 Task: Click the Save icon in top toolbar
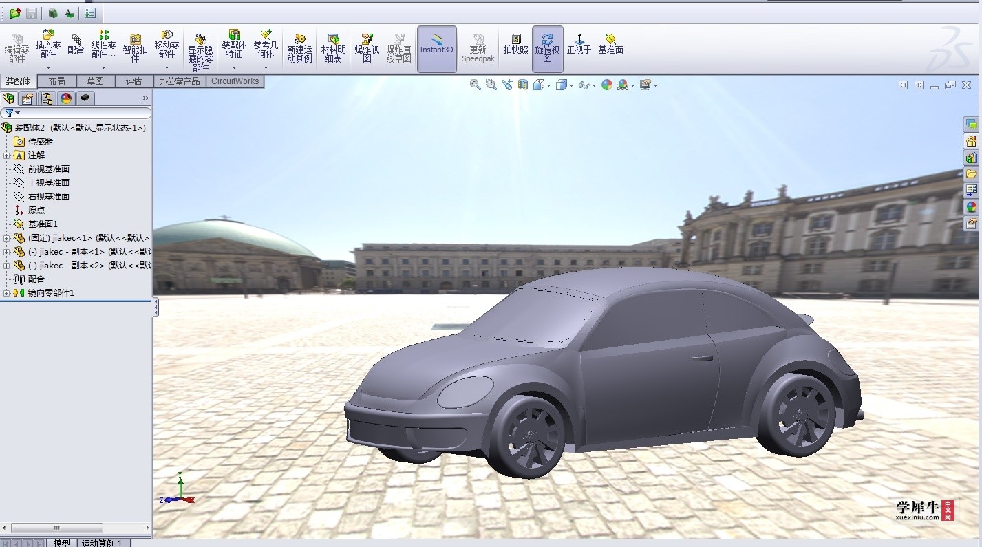point(32,13)
